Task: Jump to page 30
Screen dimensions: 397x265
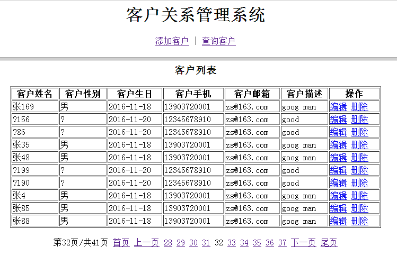Action: pos(193,243)
